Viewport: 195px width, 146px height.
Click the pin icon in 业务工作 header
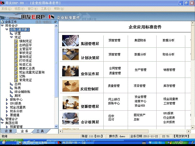point(55,22)
